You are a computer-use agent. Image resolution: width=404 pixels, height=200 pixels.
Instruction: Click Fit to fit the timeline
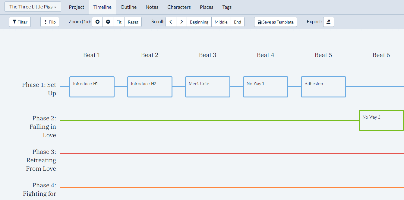click(x=119, y=22)
